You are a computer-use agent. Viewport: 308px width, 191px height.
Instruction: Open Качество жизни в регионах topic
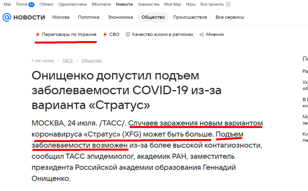(x=163, y=34)
